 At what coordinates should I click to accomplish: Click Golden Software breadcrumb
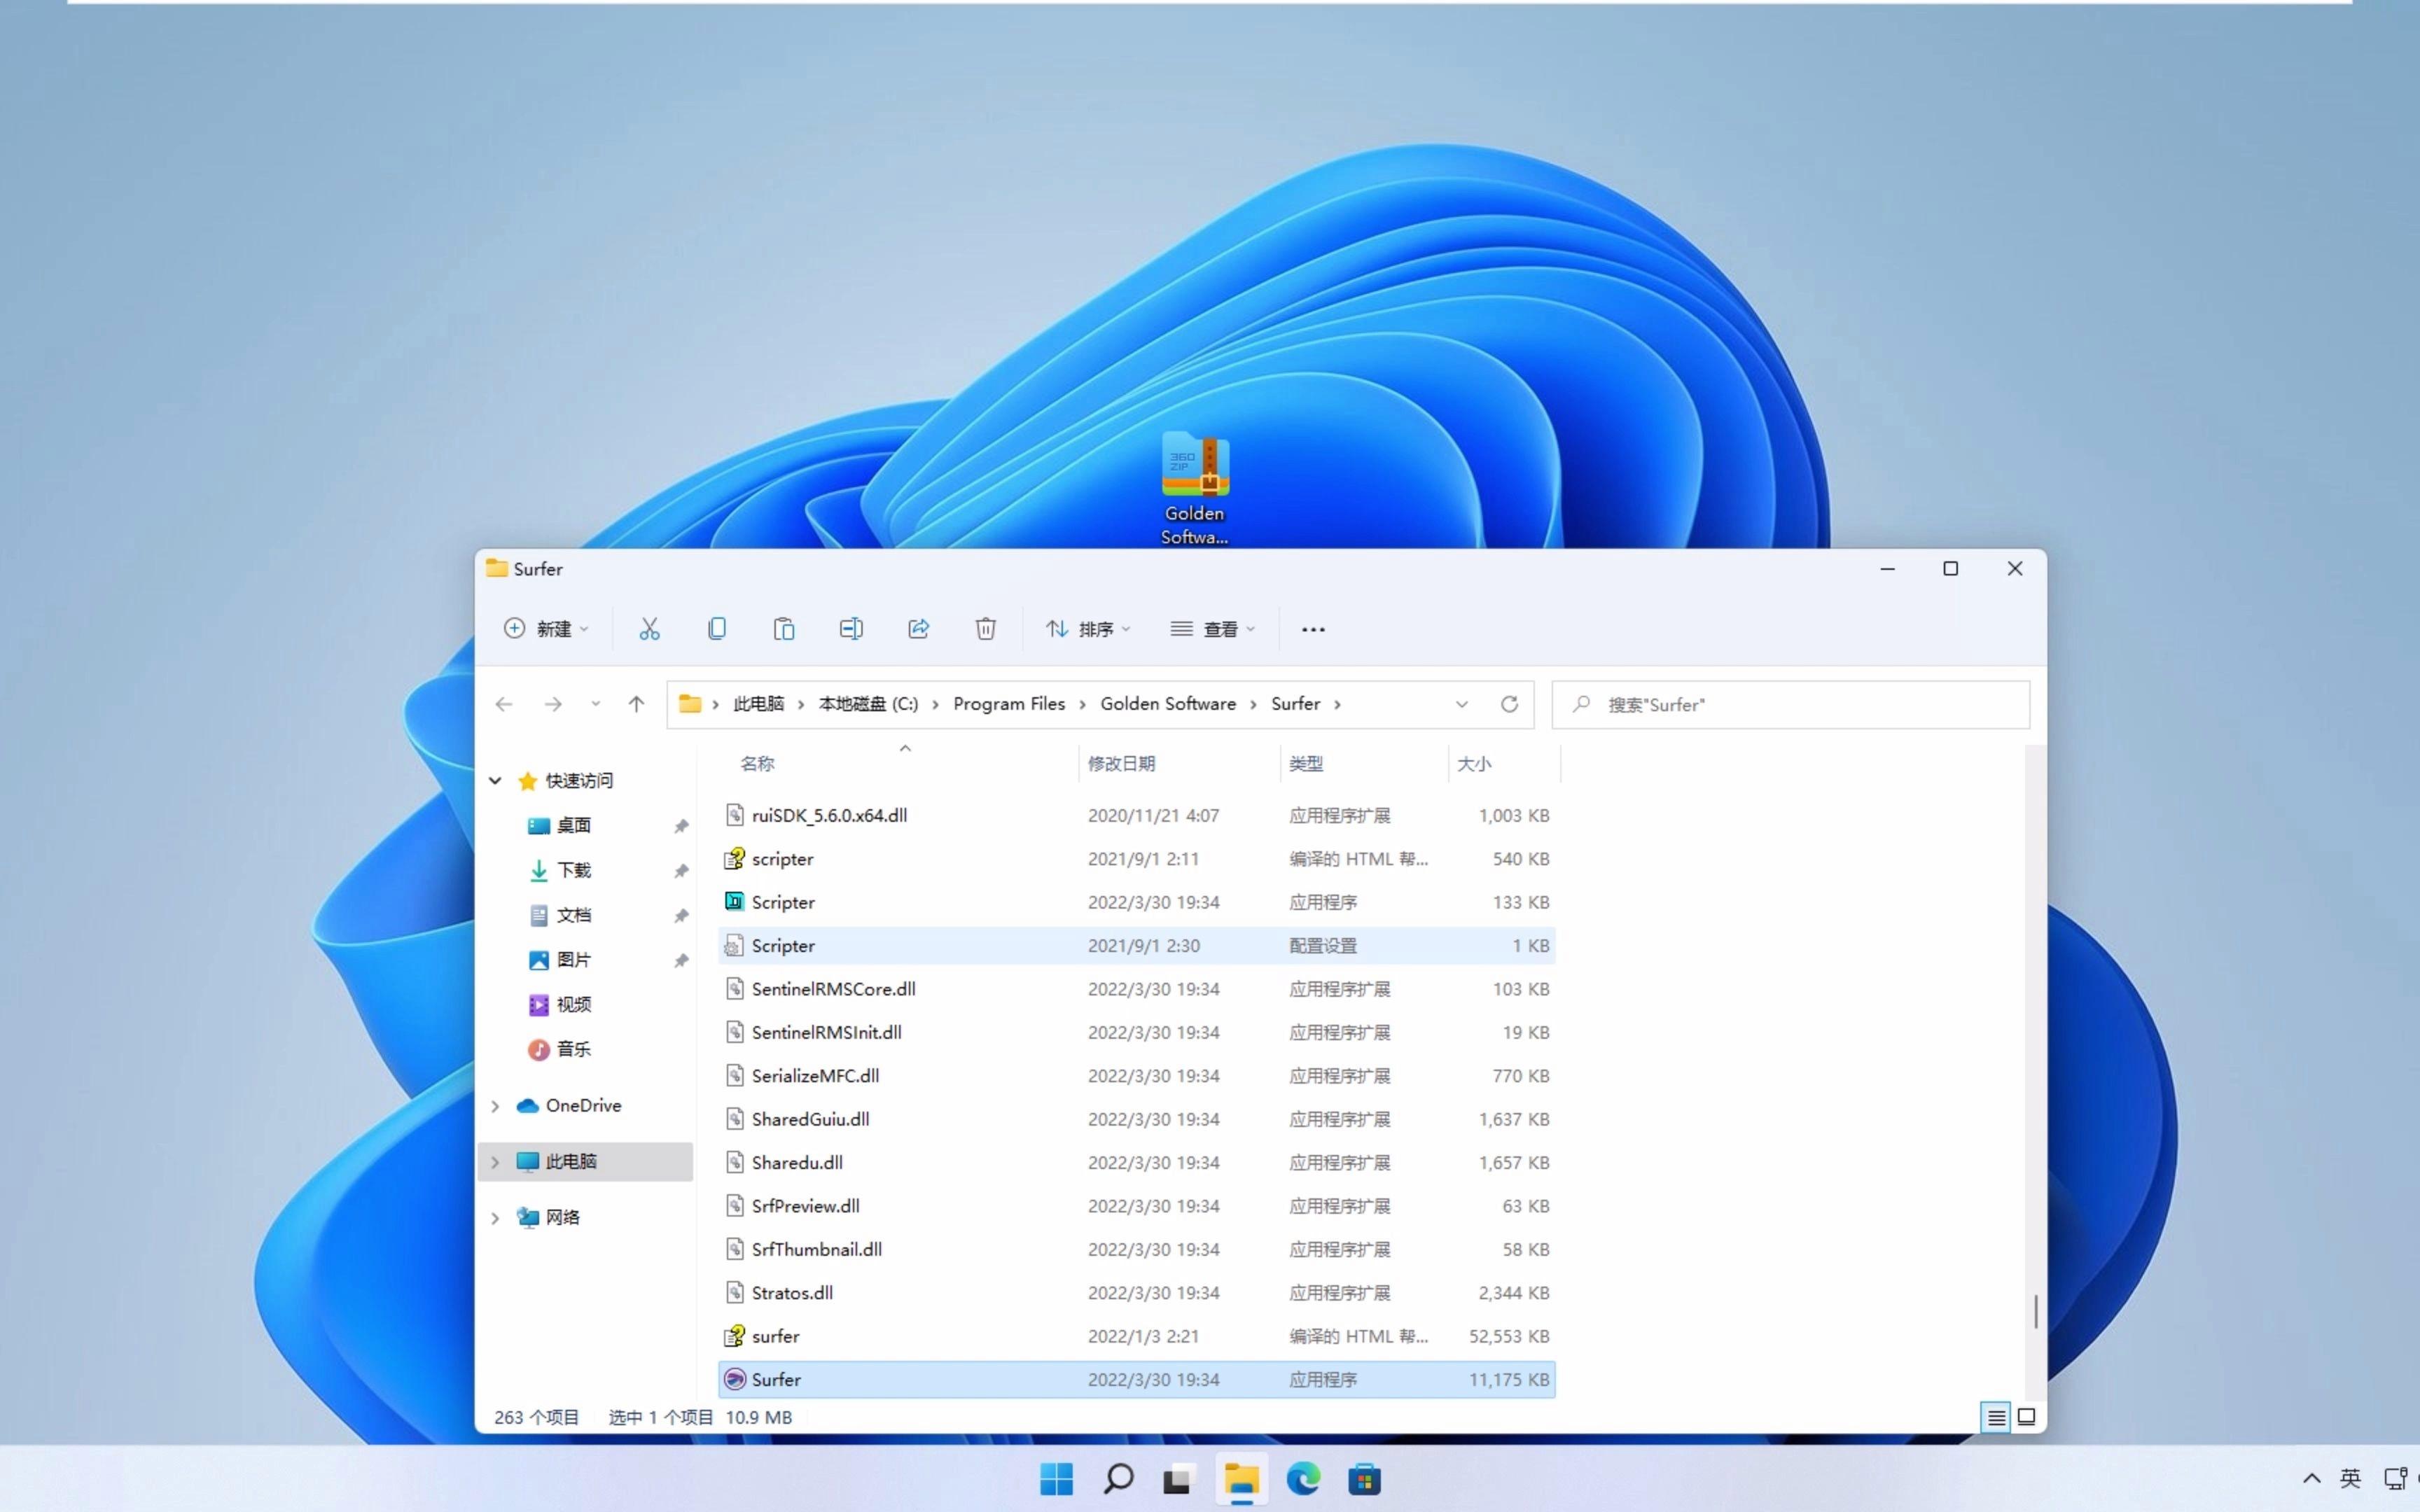(1168, 704)
